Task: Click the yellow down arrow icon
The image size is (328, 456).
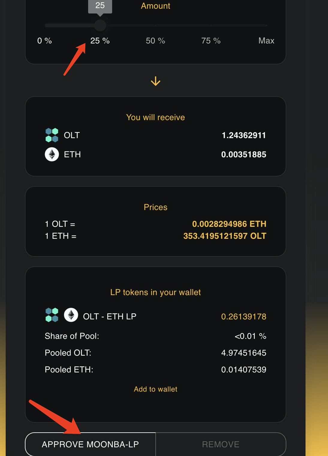Action: (155, 81)
